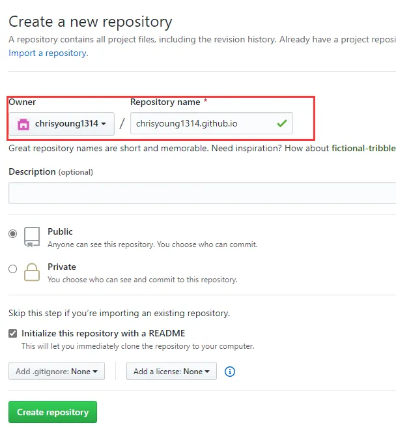Expand the Add .gitignore dropdown
The image size is (396, 427).
56,372
